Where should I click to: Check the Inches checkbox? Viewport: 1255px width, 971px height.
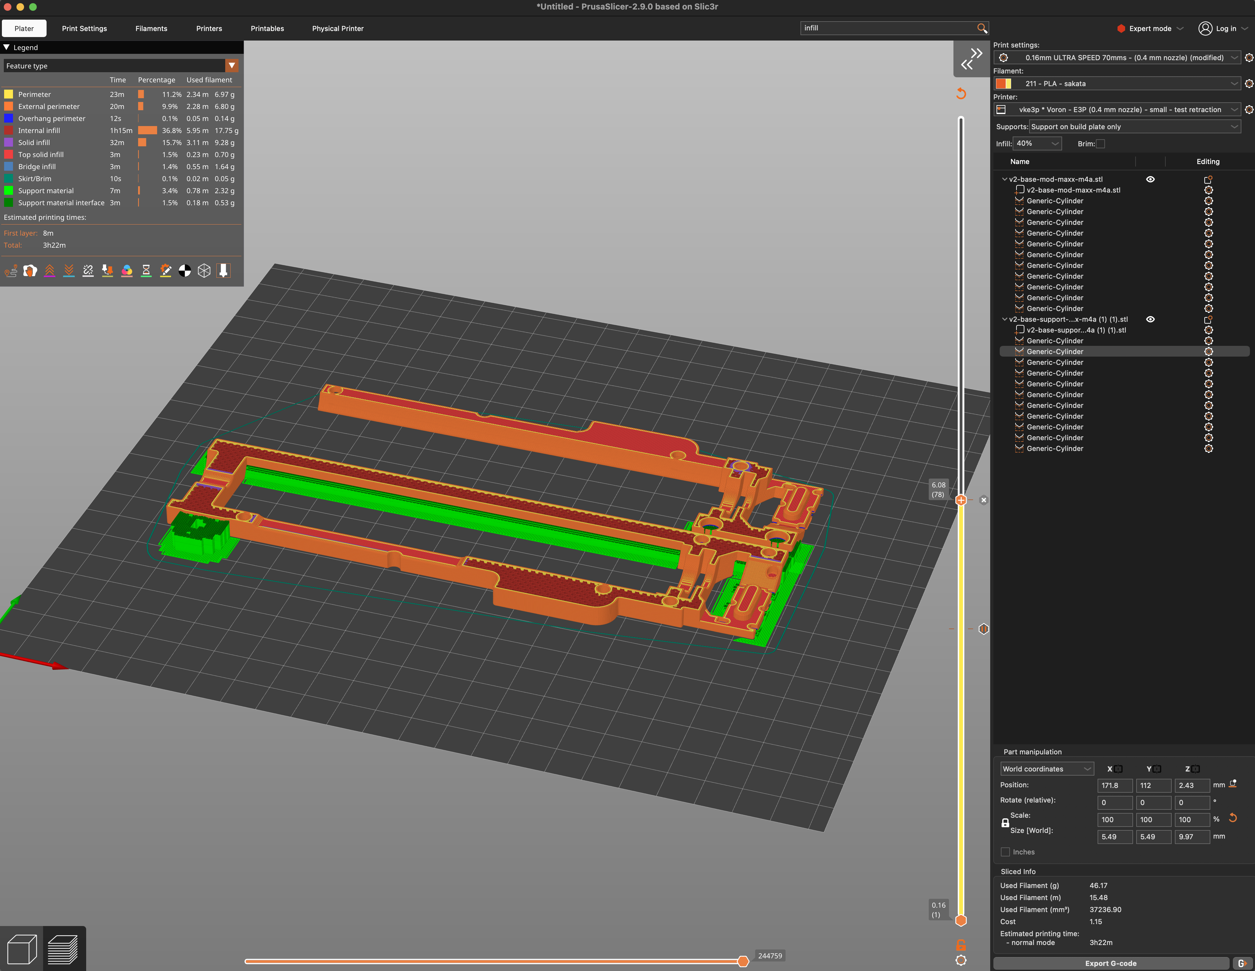(1005, 852)
